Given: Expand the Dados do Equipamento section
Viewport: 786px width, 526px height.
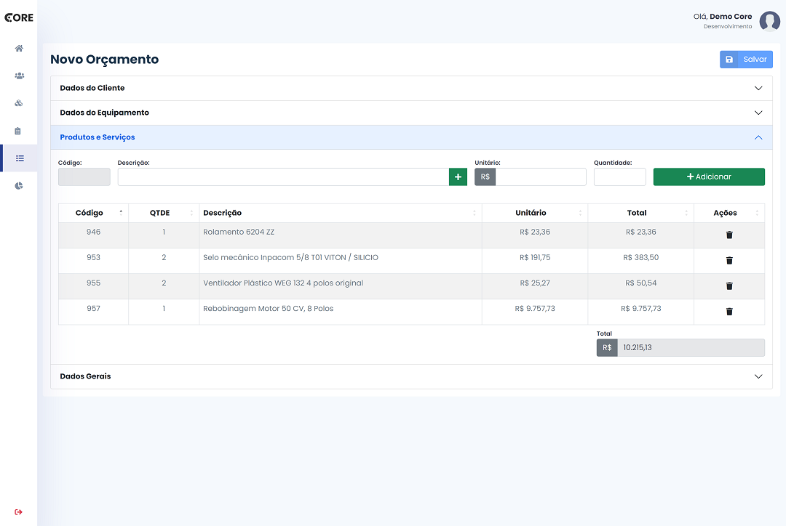Looking at the screenshot, I should point(411,113).
